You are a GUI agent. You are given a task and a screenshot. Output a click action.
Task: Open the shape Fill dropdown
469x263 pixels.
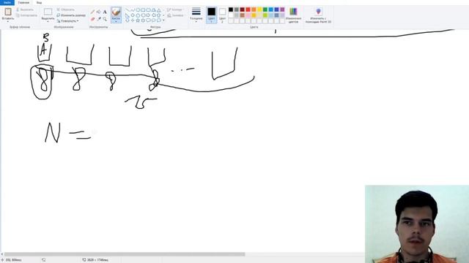[x=175, y=15]
